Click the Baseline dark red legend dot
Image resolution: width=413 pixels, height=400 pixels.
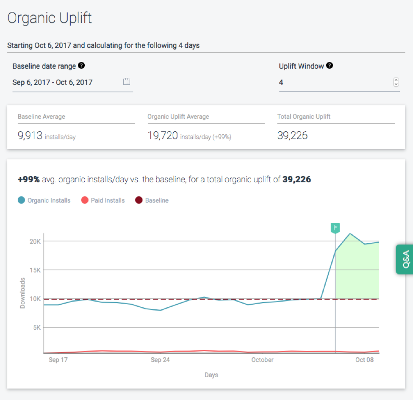pyautogui.click(x=139, y=200)
